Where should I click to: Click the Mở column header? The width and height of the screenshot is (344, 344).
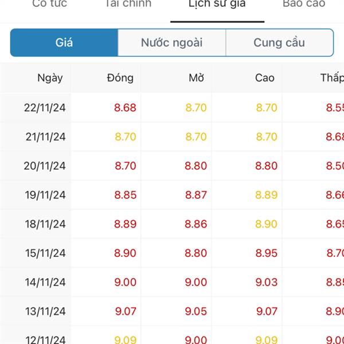(x=197, y=78)
